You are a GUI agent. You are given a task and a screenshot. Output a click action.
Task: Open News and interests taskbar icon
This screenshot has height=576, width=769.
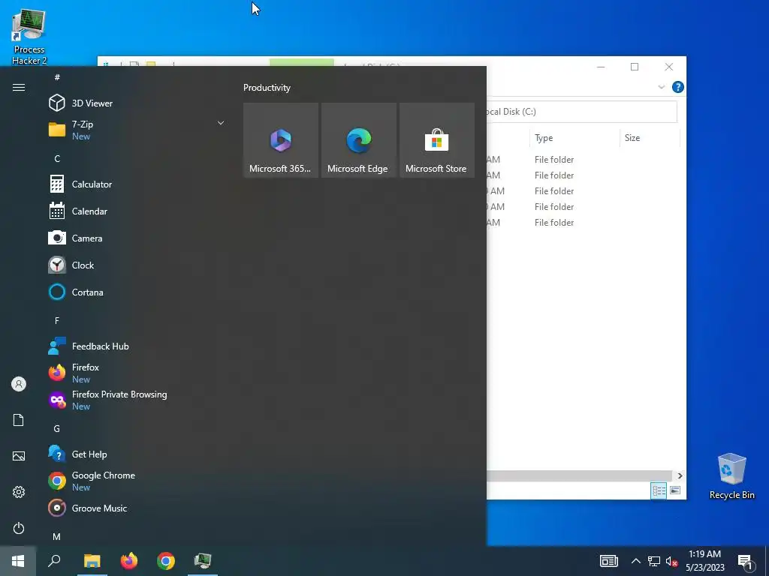click(x=608, y=561)
